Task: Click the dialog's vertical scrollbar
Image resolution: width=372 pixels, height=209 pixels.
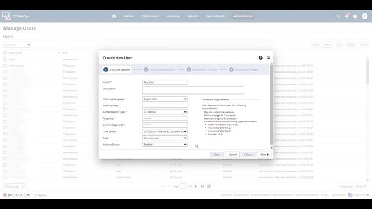Action: (271, 105)
